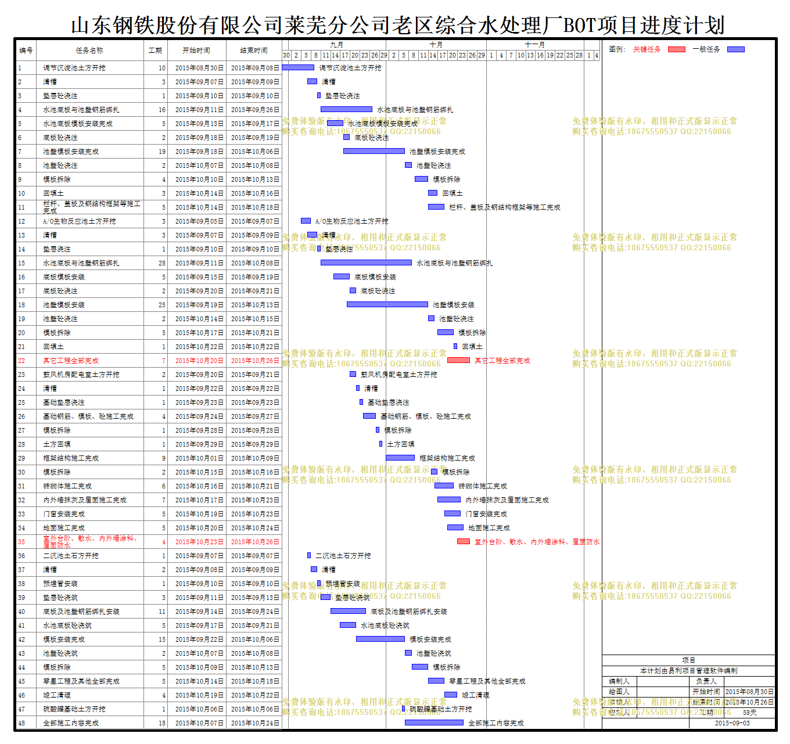Image resolution: width=790 pixels, height=744 pixels.
Task: Click task name 底板模板安装 in table row 16
Action: [64, 277]
